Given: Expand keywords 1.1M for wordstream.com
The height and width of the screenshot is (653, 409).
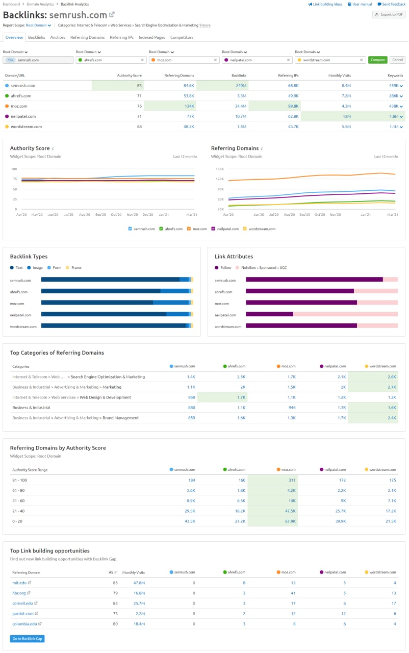Looking at the screenshot, I should 401,127.
